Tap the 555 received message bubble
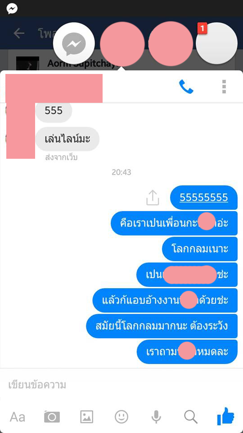The height and width of the screenshot is (433, 243). tap(54, 111)
